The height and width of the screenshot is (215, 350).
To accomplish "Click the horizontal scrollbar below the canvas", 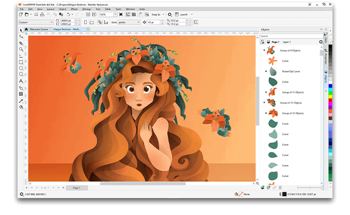I will (x=143, y=184).
